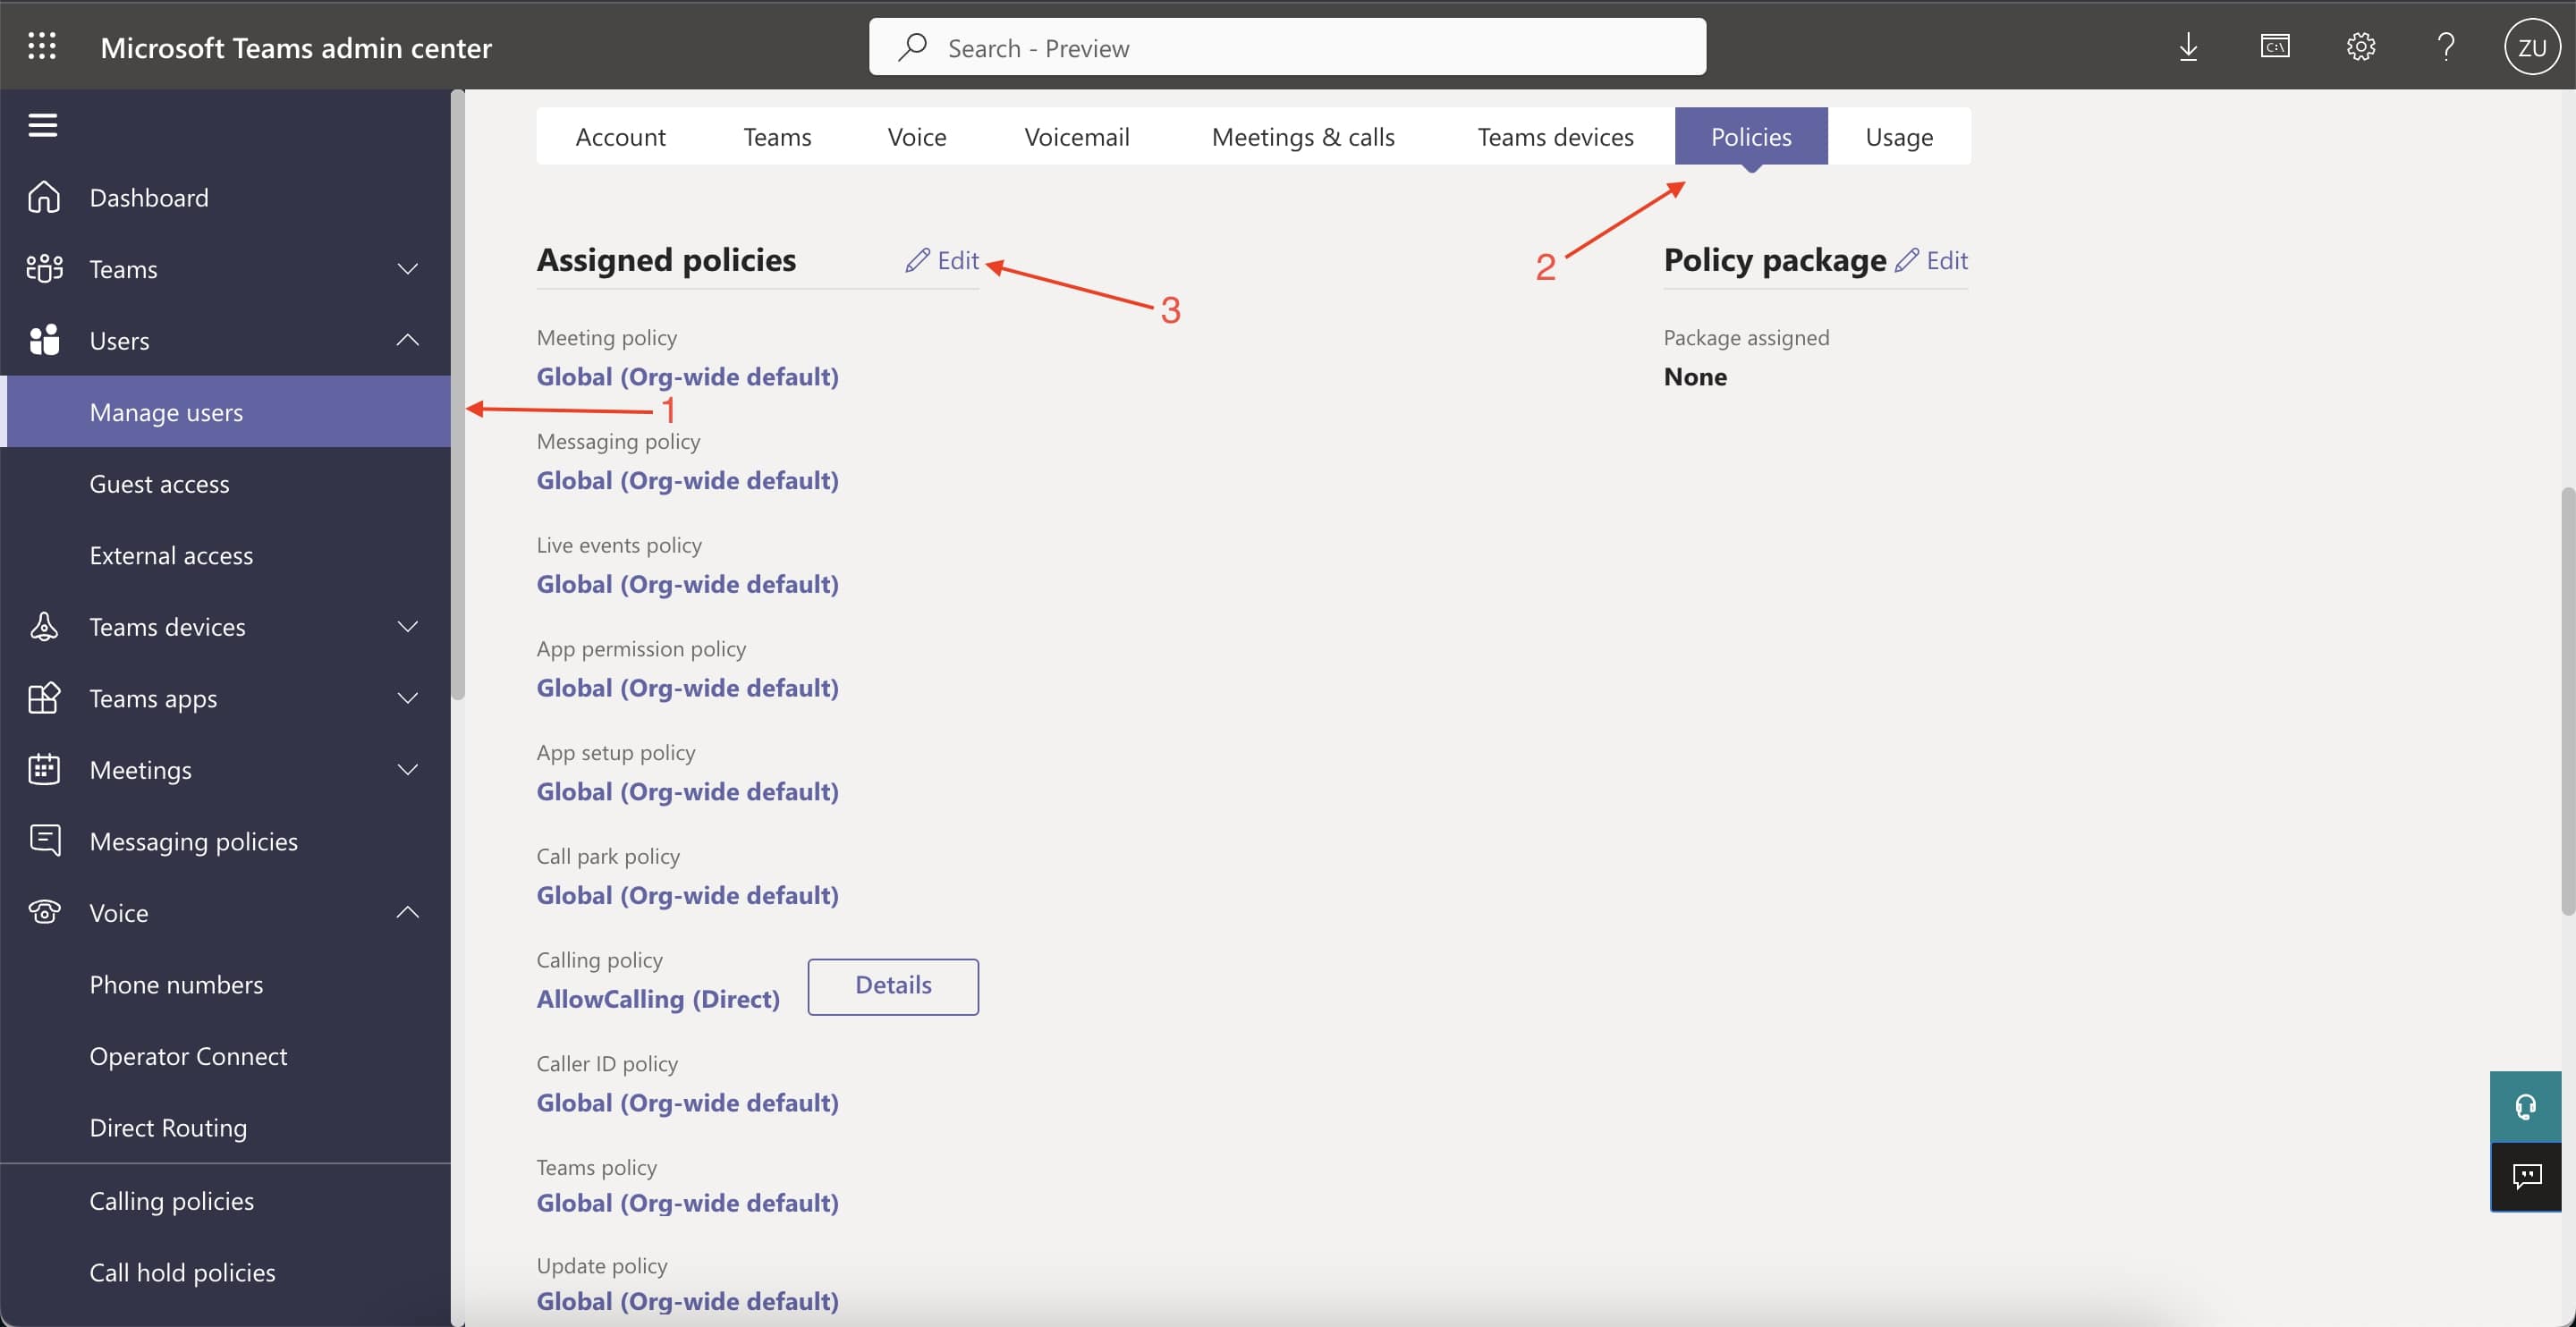Open the Meetings & calls tab

point(1302,136)
